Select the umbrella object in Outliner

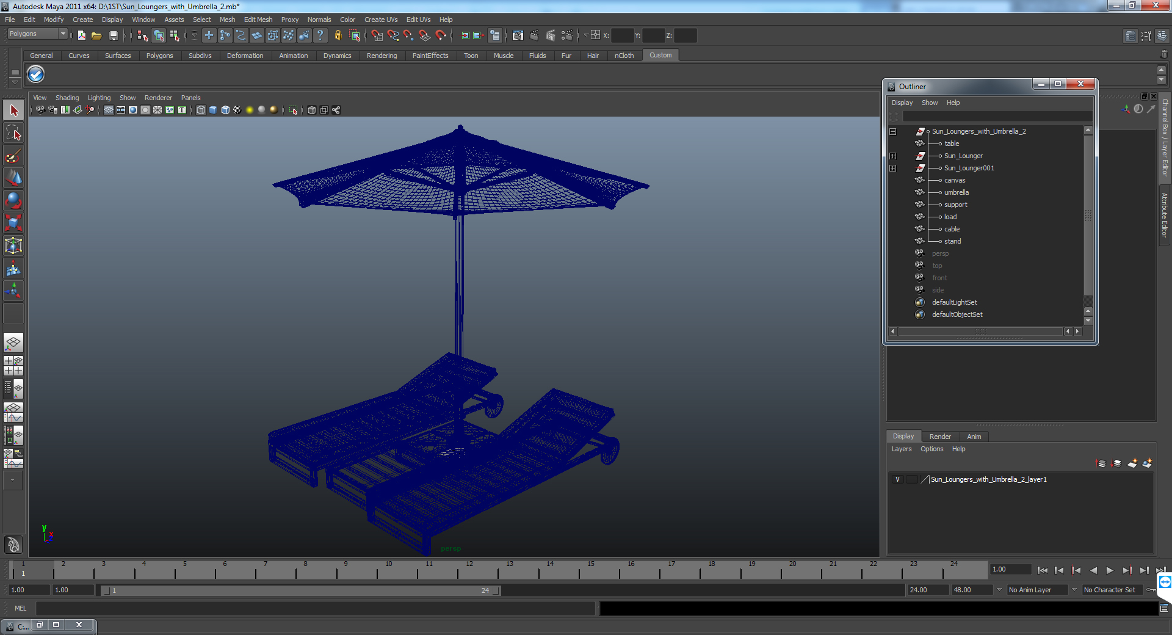(x=957, y=192)
